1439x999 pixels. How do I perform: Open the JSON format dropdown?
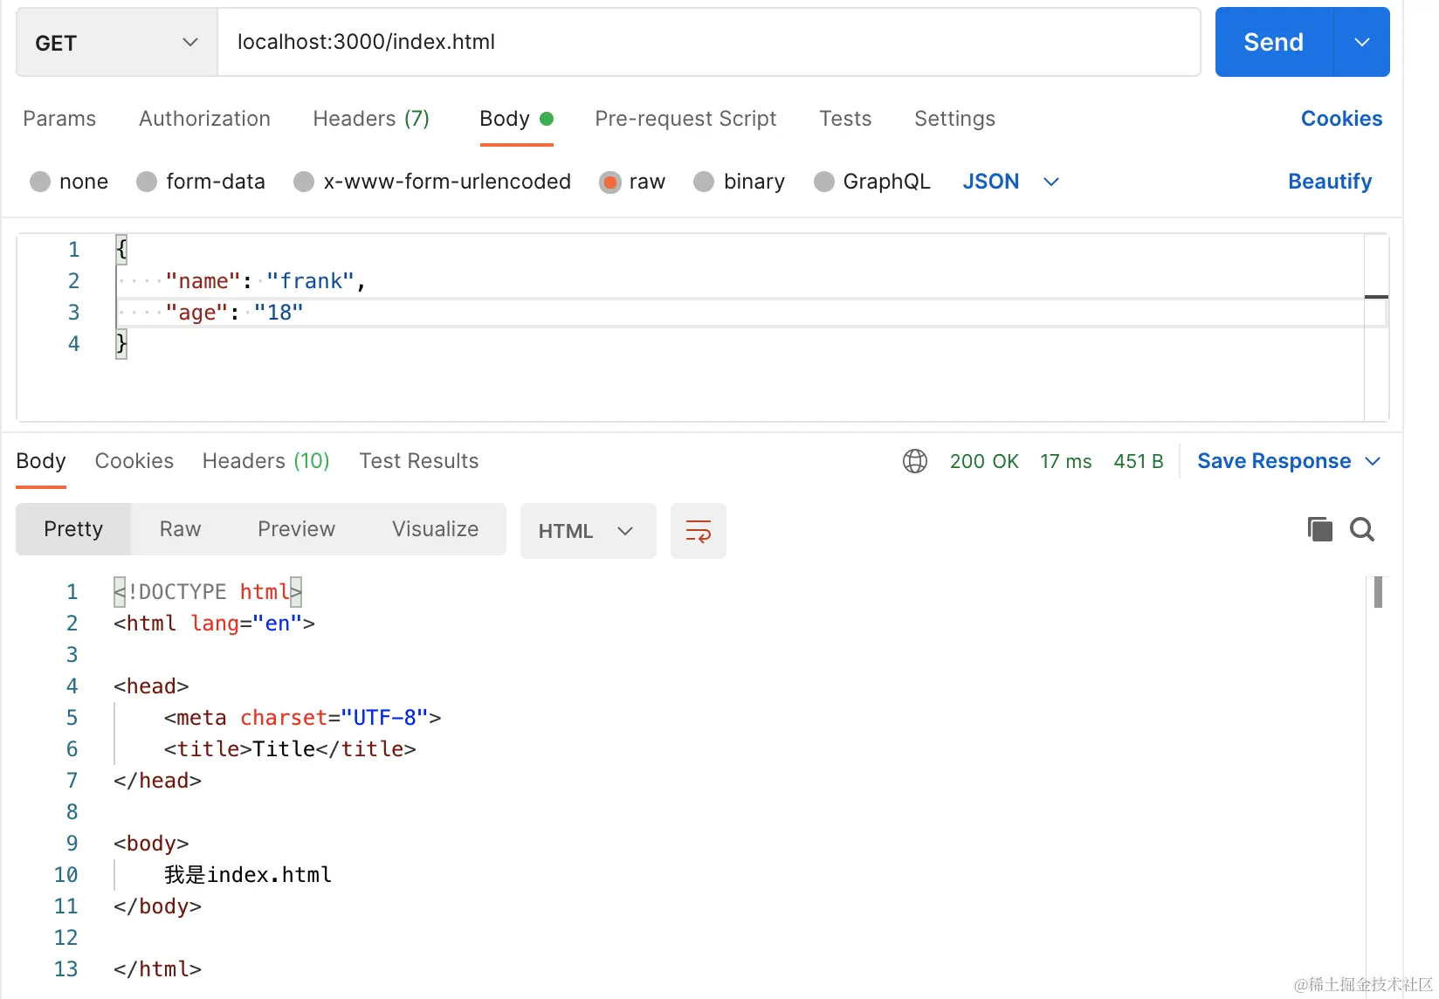[x=1010, y=182]
